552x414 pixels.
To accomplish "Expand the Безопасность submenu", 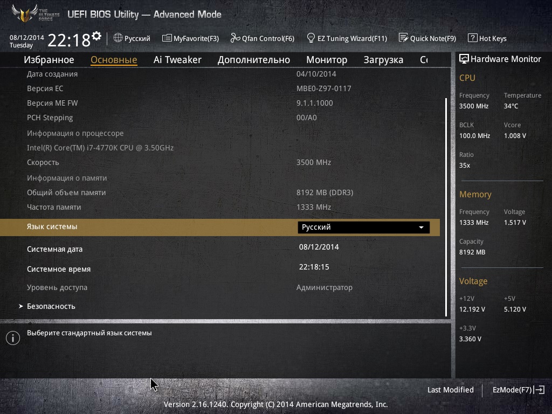I will point(51,306).
